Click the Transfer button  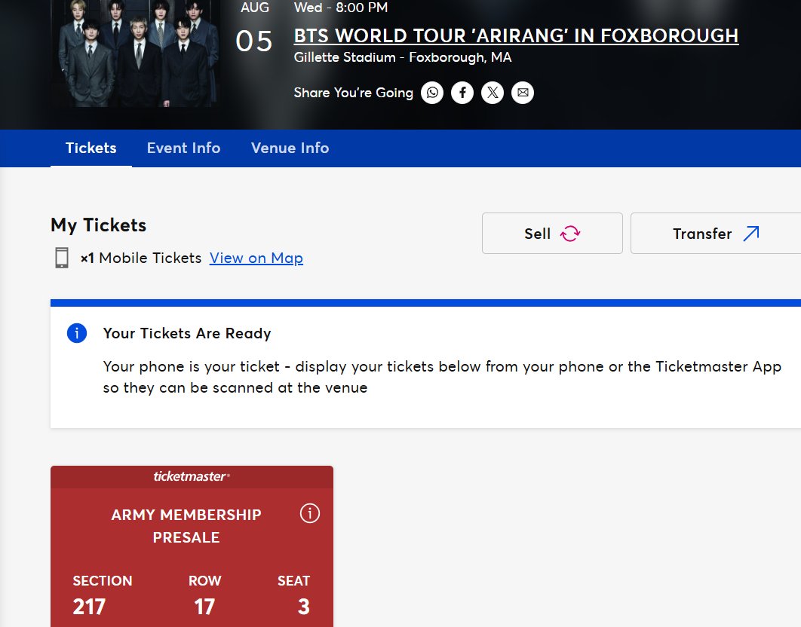(716, 234)
